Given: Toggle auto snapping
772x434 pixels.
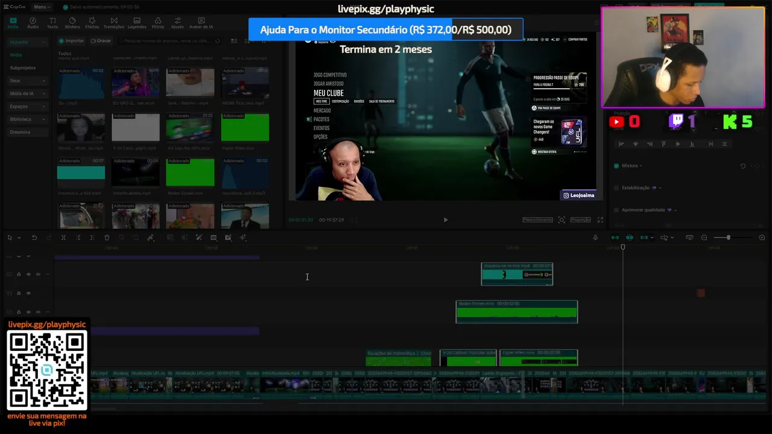Looking at the screenshot, I should (x=630, y=237).
